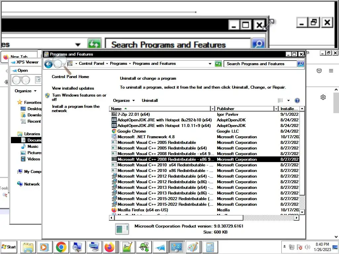The image size is (339, 254).
Task: Click the Mozilla Firefox icon in programs list
Action: point(114,210)
